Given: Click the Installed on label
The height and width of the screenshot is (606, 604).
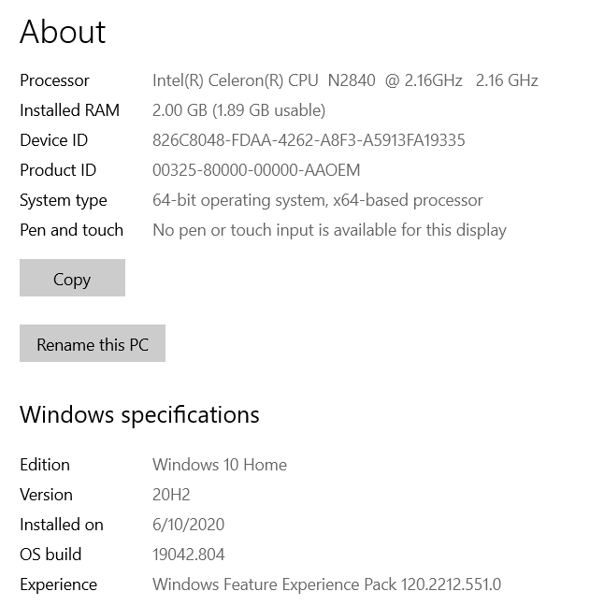Looking at the screenshot, I should pyautogui.click(x=62, y=525).
